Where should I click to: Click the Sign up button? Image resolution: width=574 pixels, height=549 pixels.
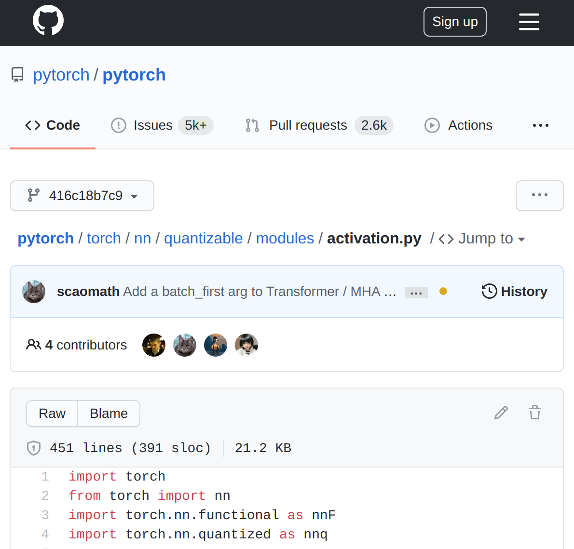[x=455, y=22]
